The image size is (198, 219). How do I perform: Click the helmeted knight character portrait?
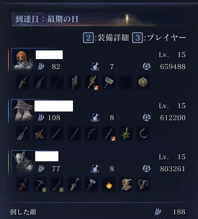coord(23,162)
